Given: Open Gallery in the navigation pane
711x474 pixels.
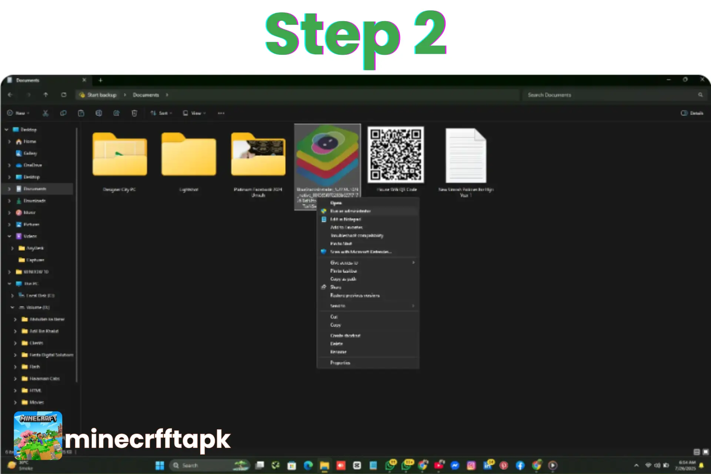Looking at the screenshot, I should click(x=30, y=153).
